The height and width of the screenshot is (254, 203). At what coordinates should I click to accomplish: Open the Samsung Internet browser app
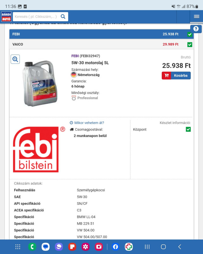click(x=59, y=247)
